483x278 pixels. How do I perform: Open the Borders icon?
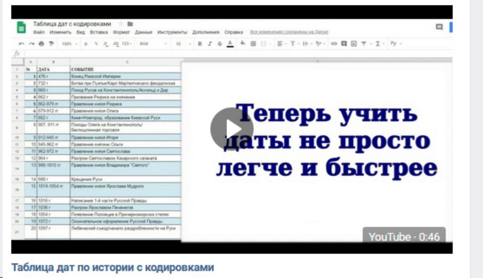point(253,44)
